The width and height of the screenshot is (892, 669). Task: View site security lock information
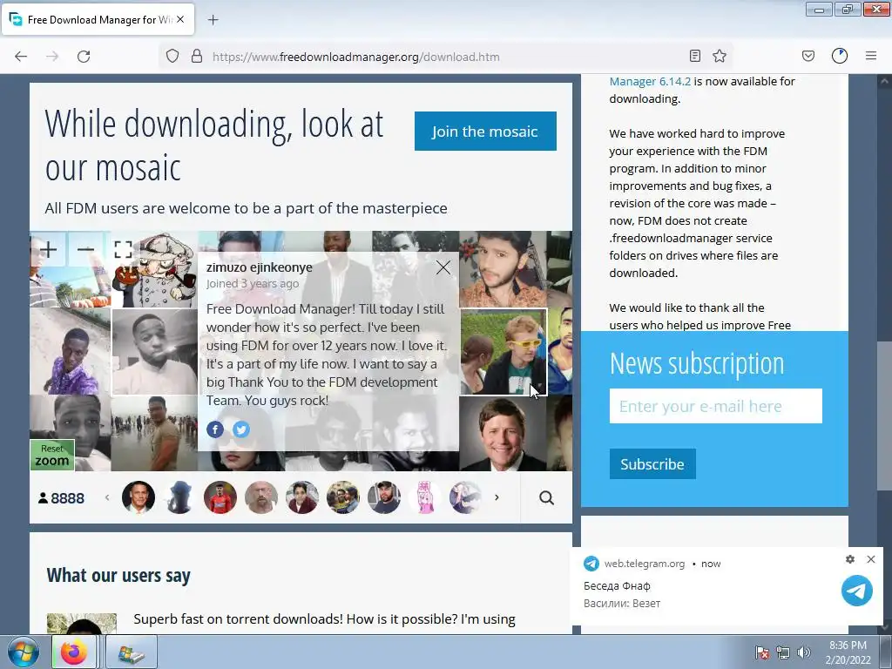tap(197, 57)
